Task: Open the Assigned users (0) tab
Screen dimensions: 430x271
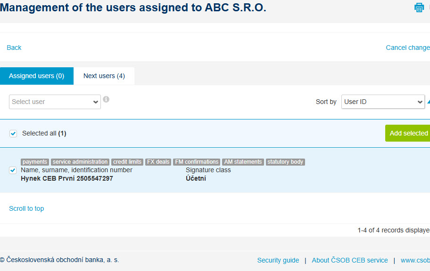Action: pos(37,76)
